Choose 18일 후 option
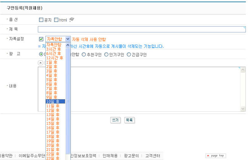The width and height of the screenshot is (248, 160). coord(55,136)
